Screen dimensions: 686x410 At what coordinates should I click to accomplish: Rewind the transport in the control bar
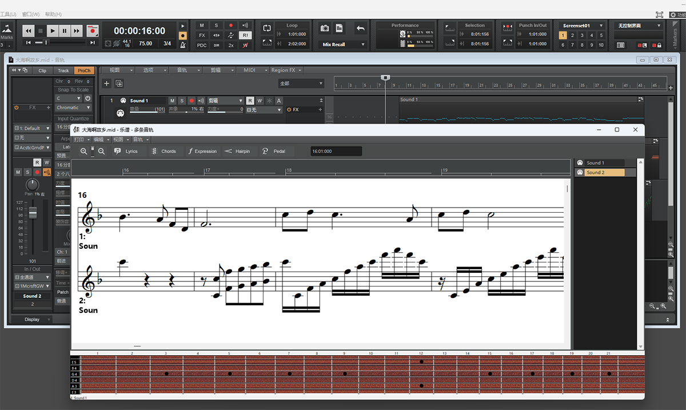(x=28, y=31)
